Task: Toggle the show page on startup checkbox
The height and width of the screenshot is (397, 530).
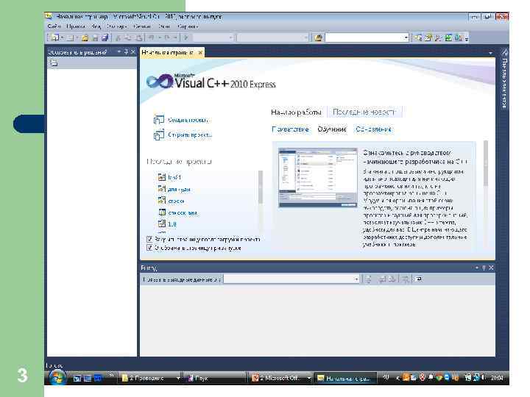Action: click(x=149, y=248)
